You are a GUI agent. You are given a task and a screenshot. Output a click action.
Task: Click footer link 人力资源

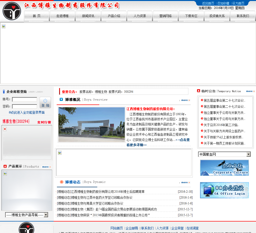(162, 228)
